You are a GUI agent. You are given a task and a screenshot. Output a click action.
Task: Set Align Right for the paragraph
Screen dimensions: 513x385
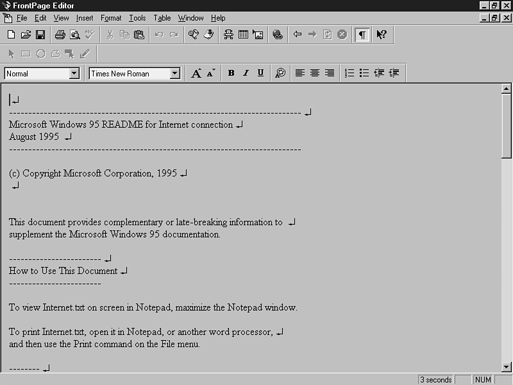(x=330, y=73)
